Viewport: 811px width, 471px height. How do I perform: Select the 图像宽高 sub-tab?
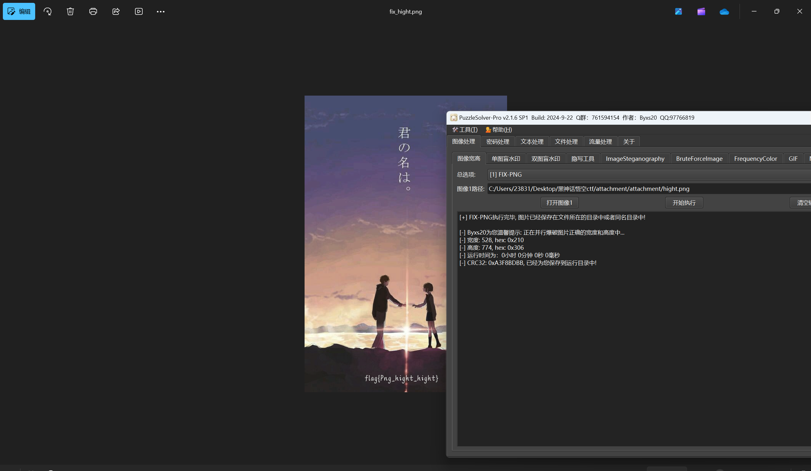[x=469, y=159]
